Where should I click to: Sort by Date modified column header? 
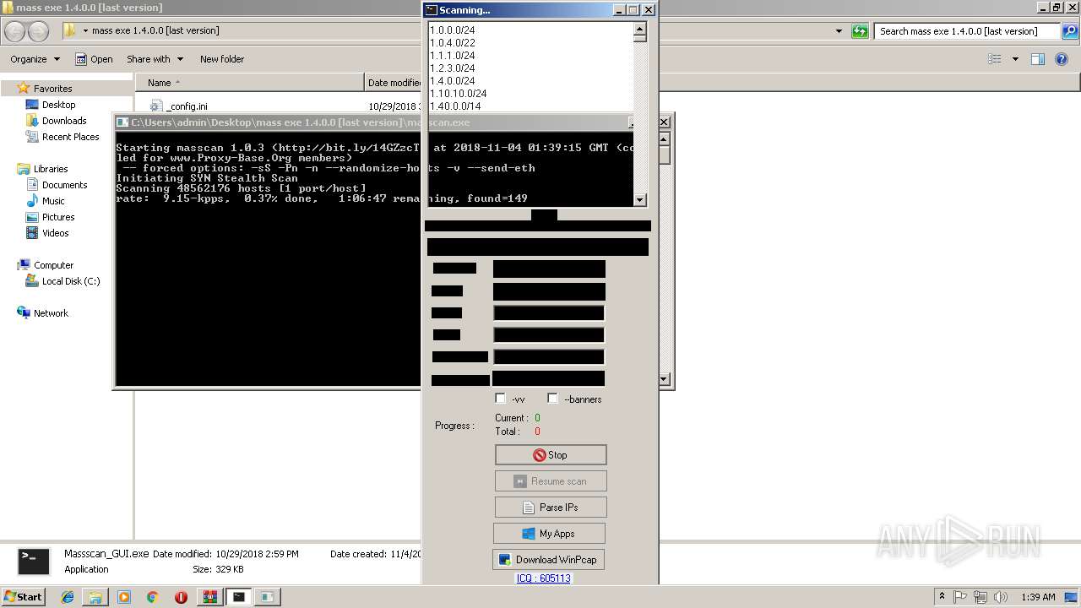394,83
